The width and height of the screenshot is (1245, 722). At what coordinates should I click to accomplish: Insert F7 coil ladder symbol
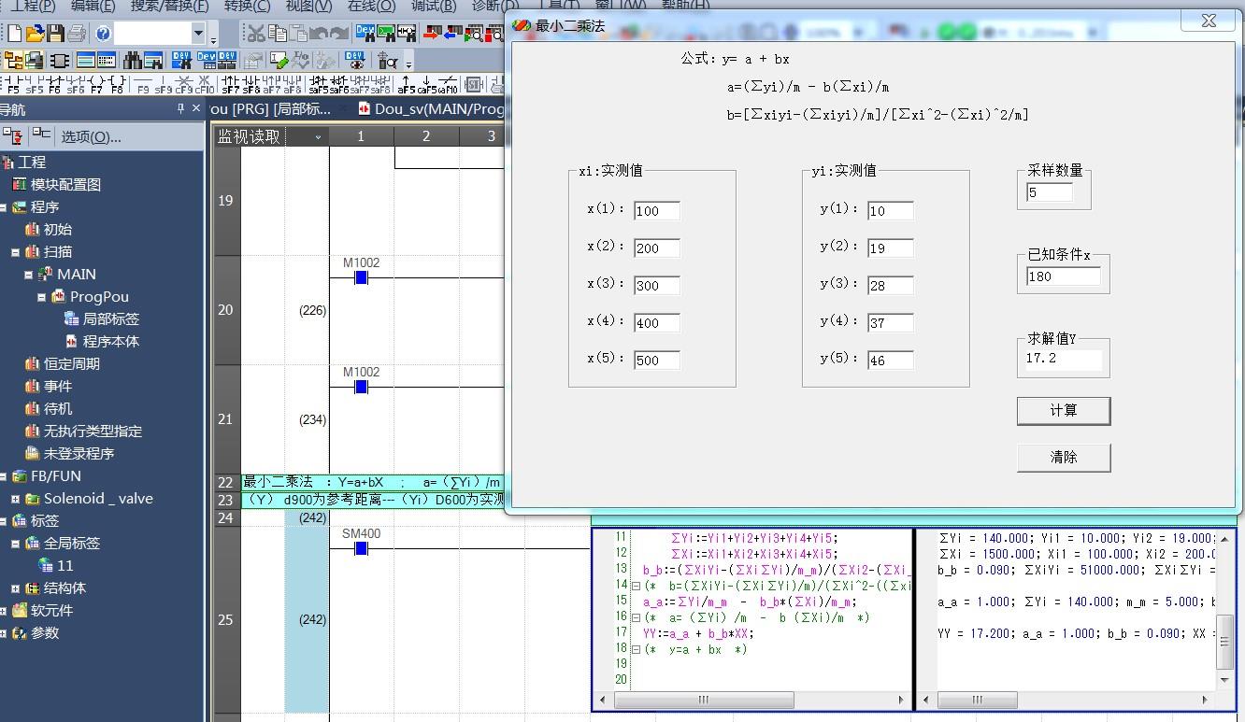(96, 86)
